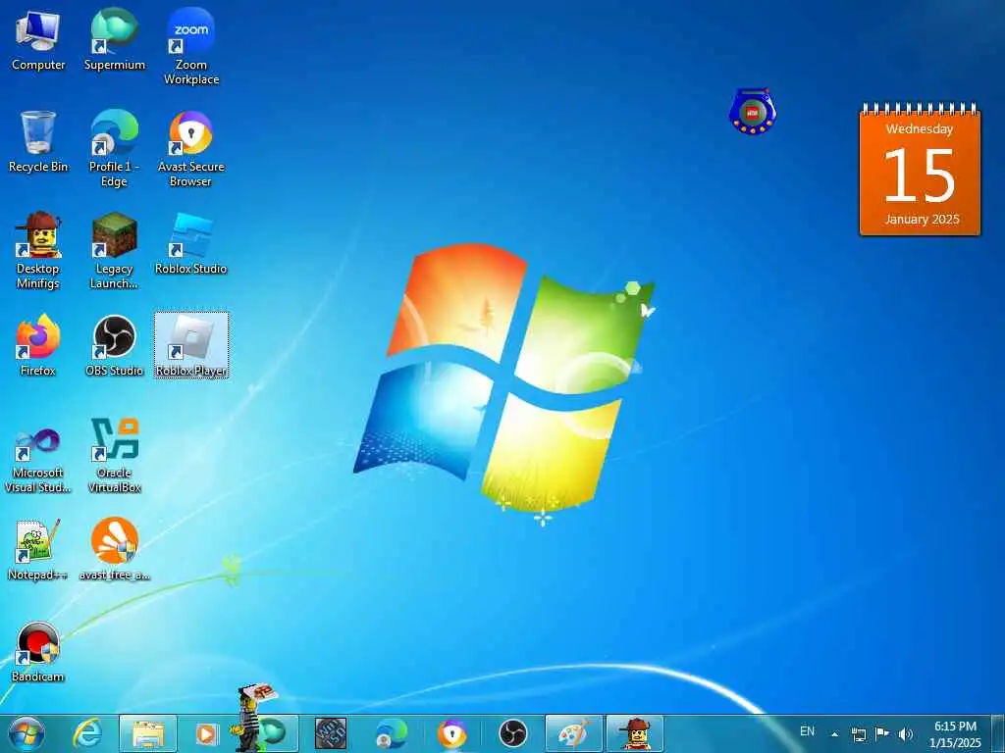Click the Zoom Workplace desktop shortcut
Screen dimensions: 1005x753
[x=191, y=47]
